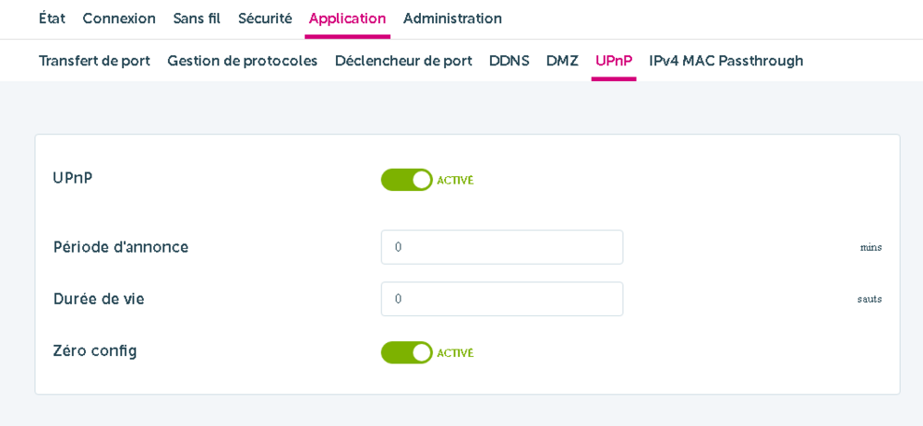This screenshot has width=923, height=426.
Task: Open Déclencheur de port sub-tab
Action: tap(403, 61)
